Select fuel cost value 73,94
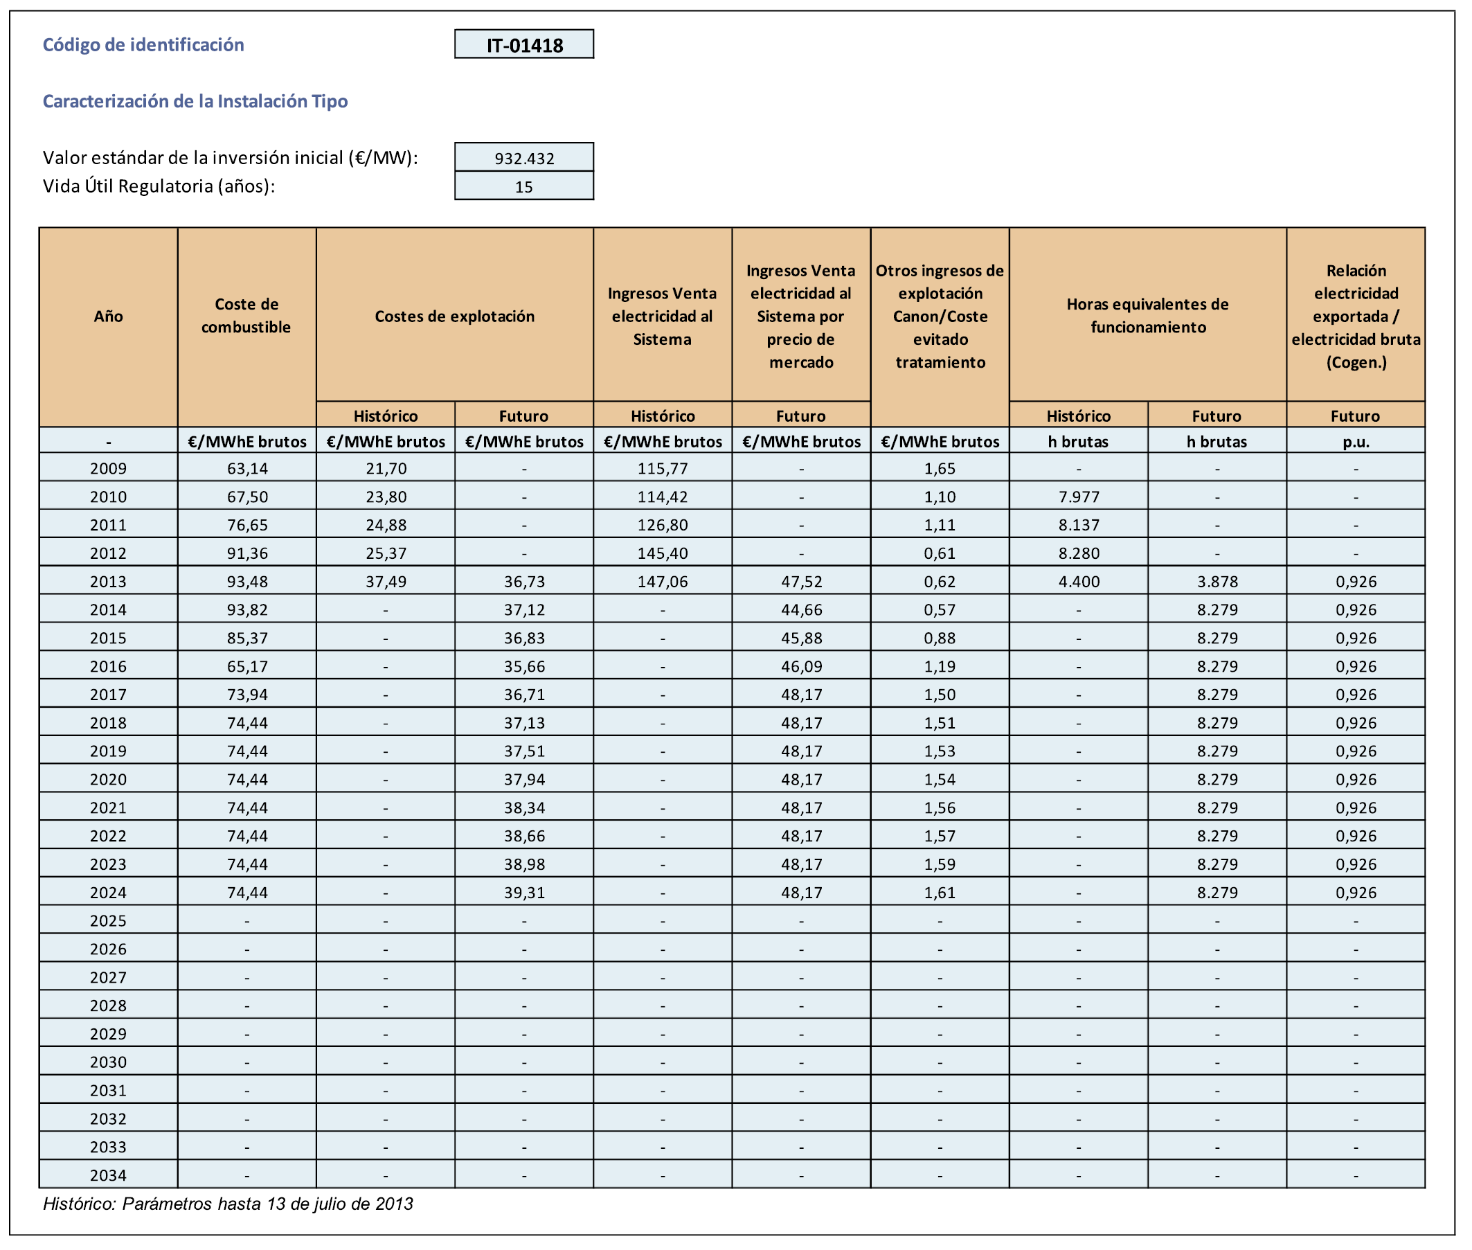Screen dimensions: 1472x1250 246,695
